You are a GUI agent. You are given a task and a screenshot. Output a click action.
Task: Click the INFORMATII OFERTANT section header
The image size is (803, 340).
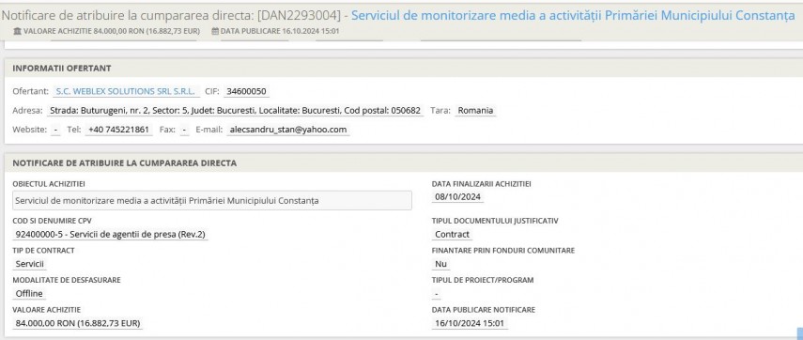tap(404, 69)
